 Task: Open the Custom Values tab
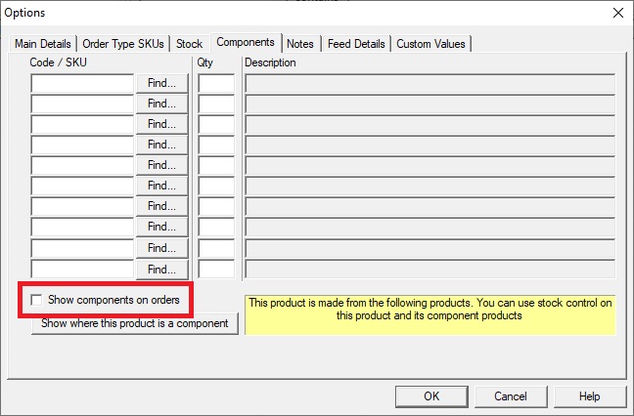pos(431,44)
